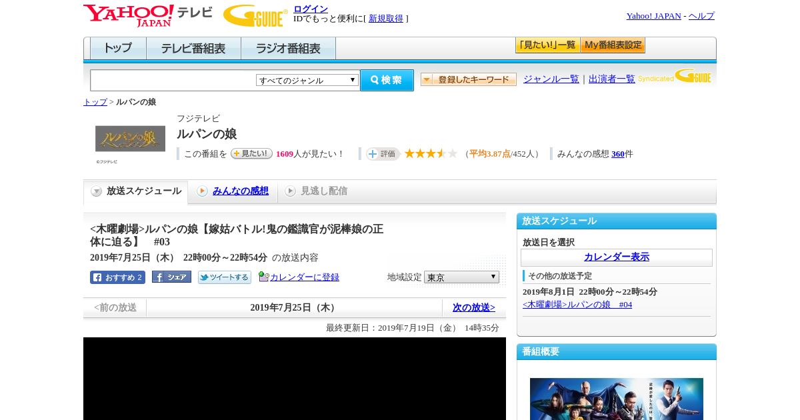Open ジャンル一覧 link
The image size is (800, 420).
551,79
